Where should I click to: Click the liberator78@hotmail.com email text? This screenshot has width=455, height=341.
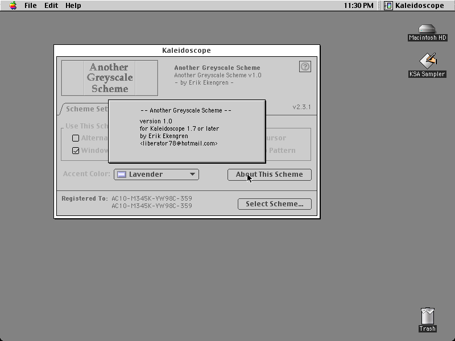[179, 144]
